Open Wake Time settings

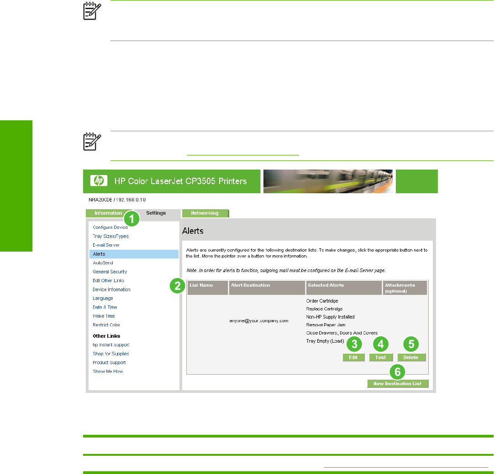point(104,316)
